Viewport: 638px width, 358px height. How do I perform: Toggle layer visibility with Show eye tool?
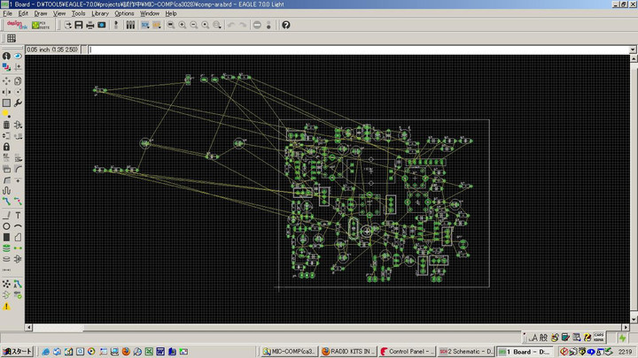pos(18,57)
